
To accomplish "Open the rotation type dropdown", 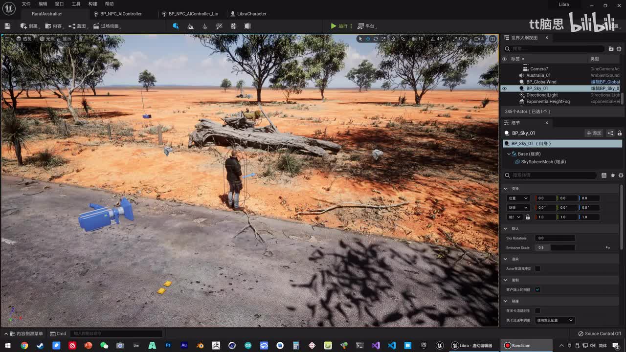I will pos(518,207).
